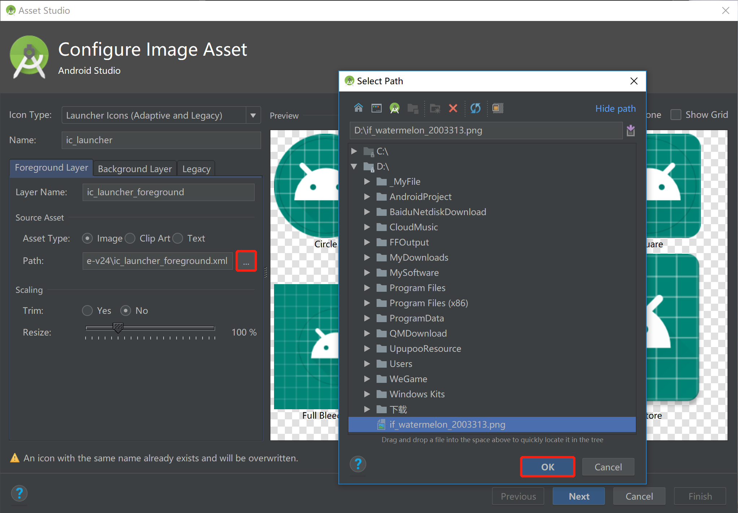738x513 pixels.
Task: Click the Refresh toolbar icon
Action: coord(476,108)
